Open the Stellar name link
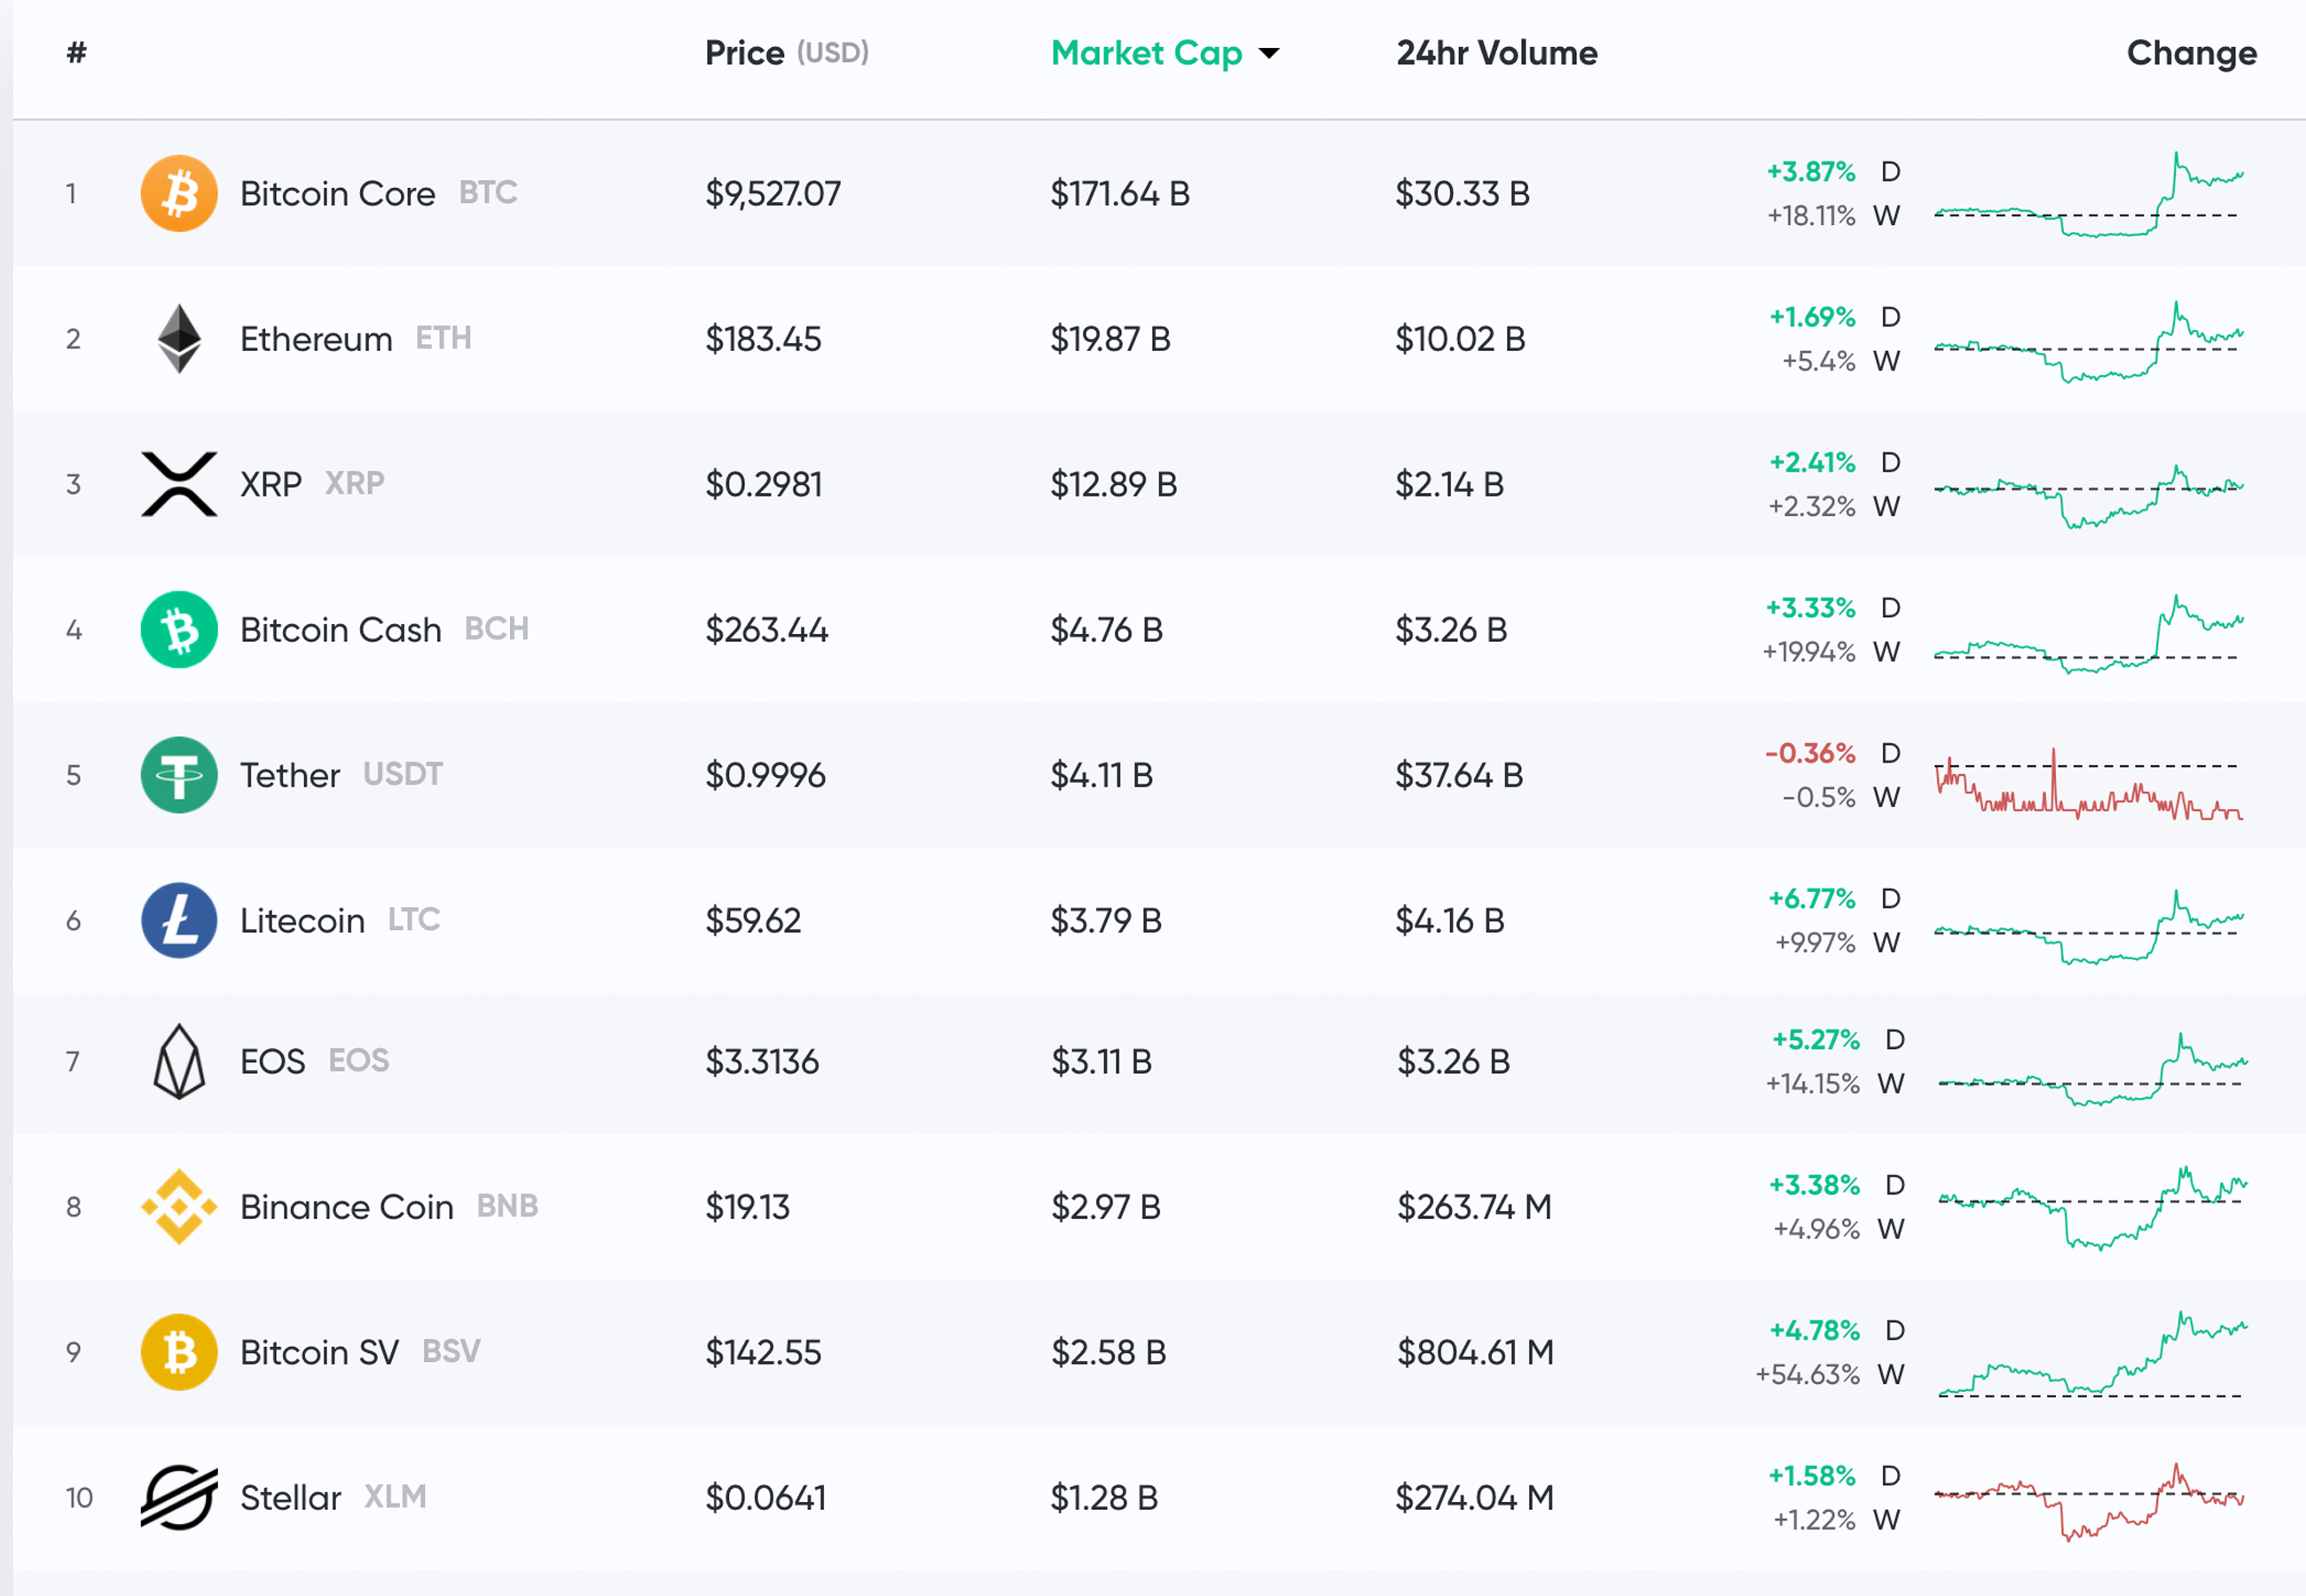The image size is (2306, 1596). (x=291, y=1497)
